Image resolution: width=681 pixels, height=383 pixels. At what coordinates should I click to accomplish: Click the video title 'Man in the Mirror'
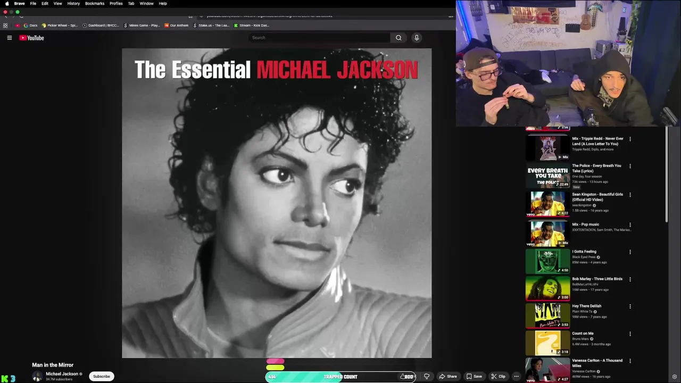(x=53, y=365)
